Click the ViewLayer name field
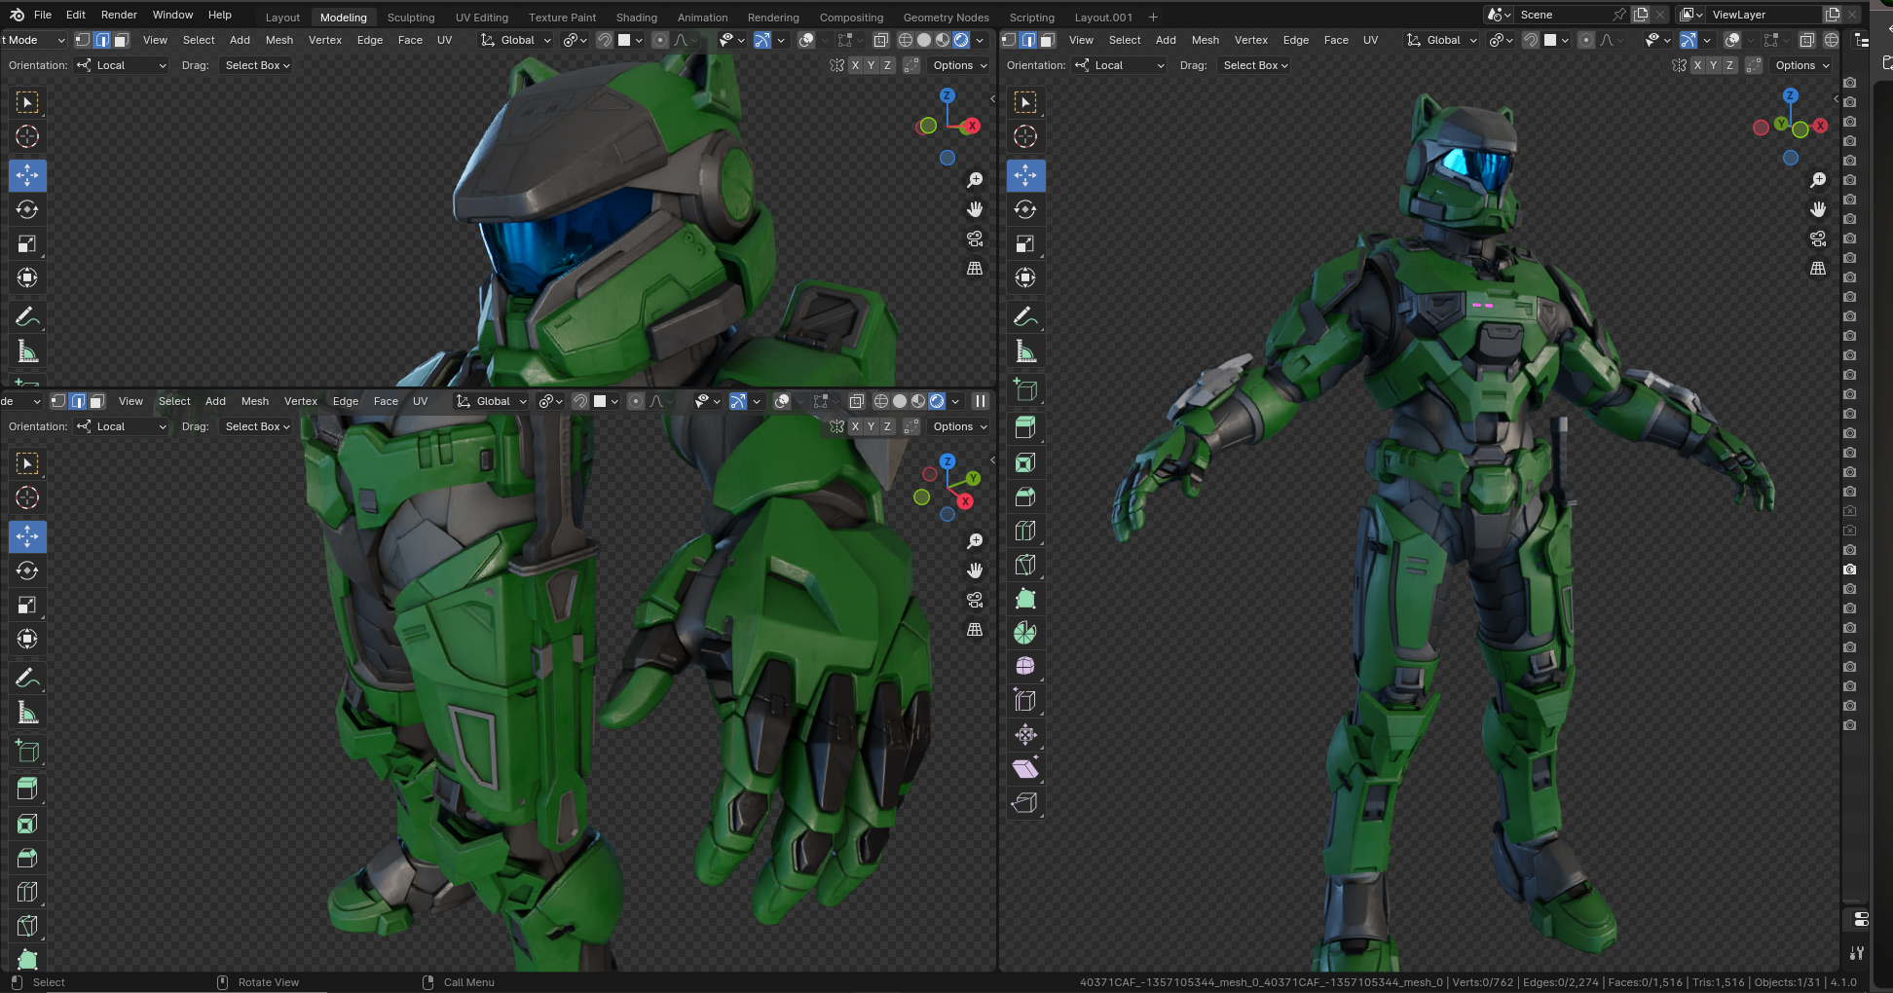Image resolution: width=1893 pixels, height=993 pixels. 1764,15
